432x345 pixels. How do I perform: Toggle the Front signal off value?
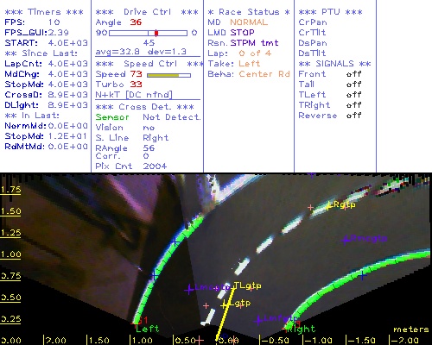354,74
